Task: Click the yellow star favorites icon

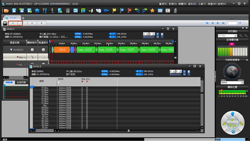Action: tap(152, 11)
